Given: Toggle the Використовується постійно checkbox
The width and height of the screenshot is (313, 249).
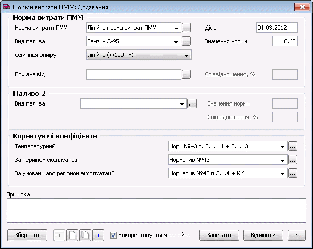Looking at the screenshot, I should pos(114,235).
